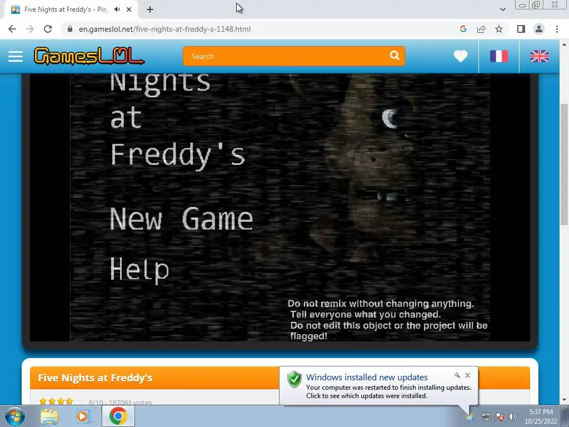569x427 pixels.
Task: Click the scrollbar up arrow
Action: tap(565, 44)
